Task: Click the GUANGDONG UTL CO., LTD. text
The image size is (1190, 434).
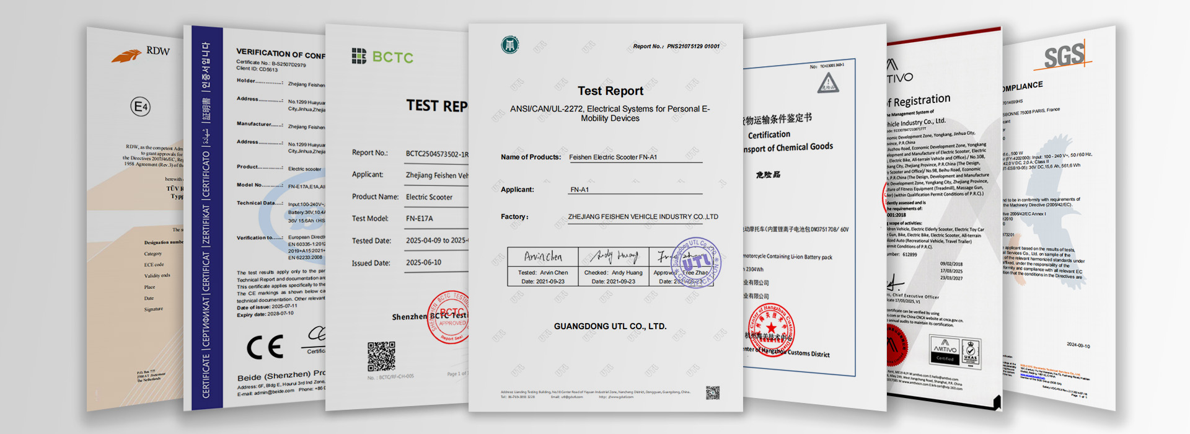Action: pos(610,326)
